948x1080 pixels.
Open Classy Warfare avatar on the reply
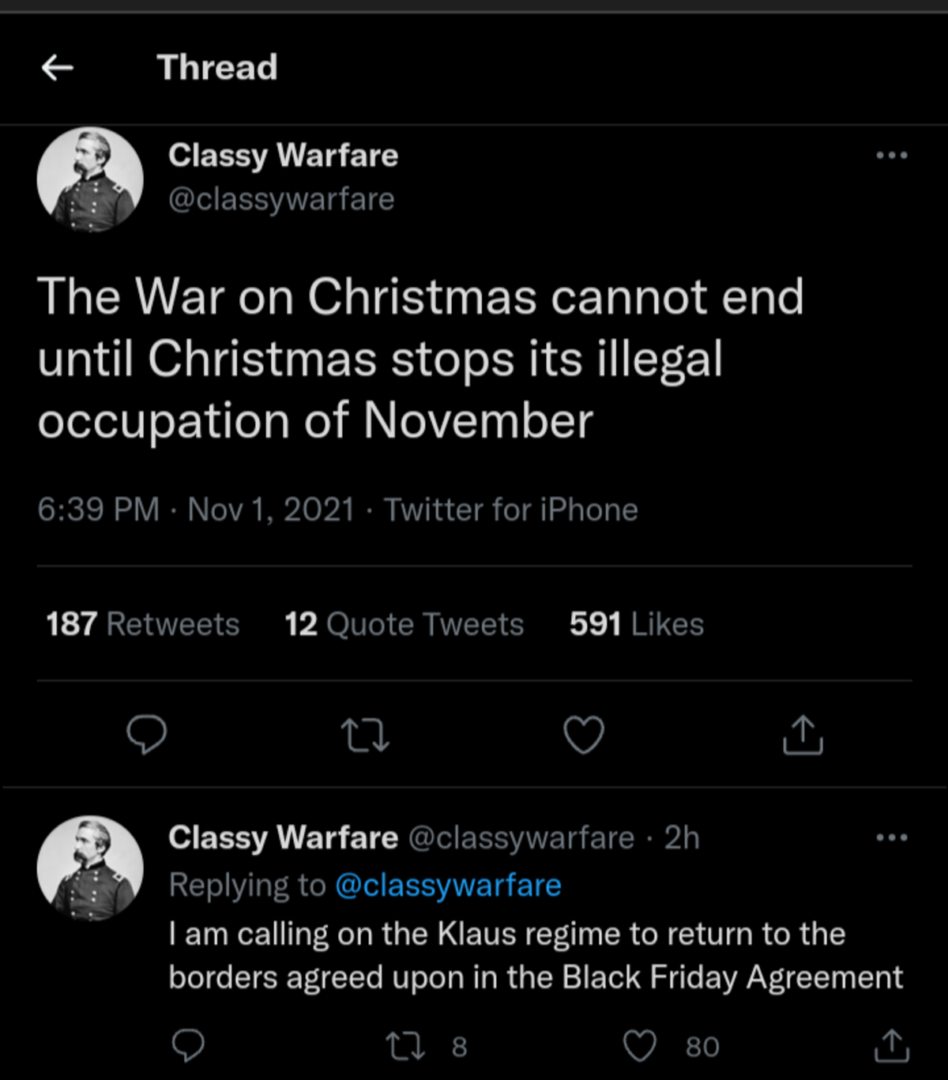click(x=90, y=868)
